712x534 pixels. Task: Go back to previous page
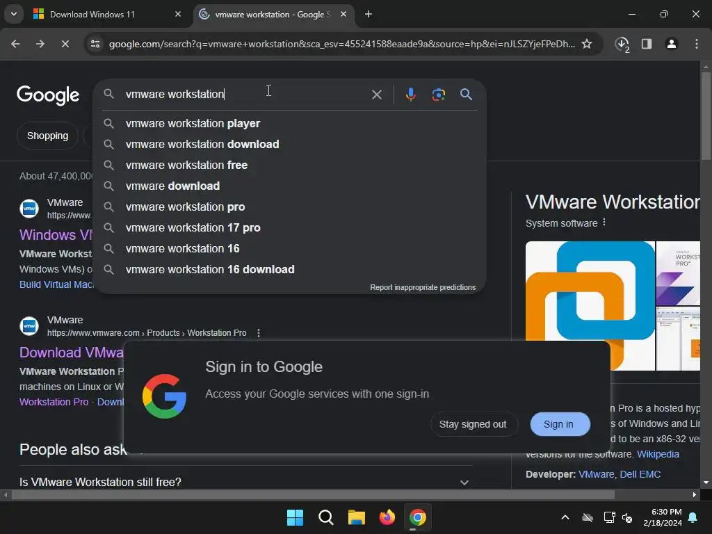(x=15, y=44)
